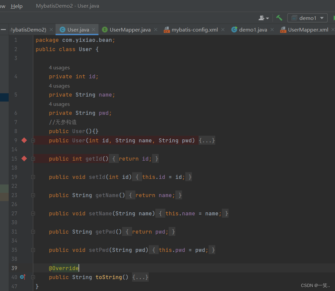Click the 无参构造 comment on line 7
Screen dimensions: 335x291
[63, 122]
